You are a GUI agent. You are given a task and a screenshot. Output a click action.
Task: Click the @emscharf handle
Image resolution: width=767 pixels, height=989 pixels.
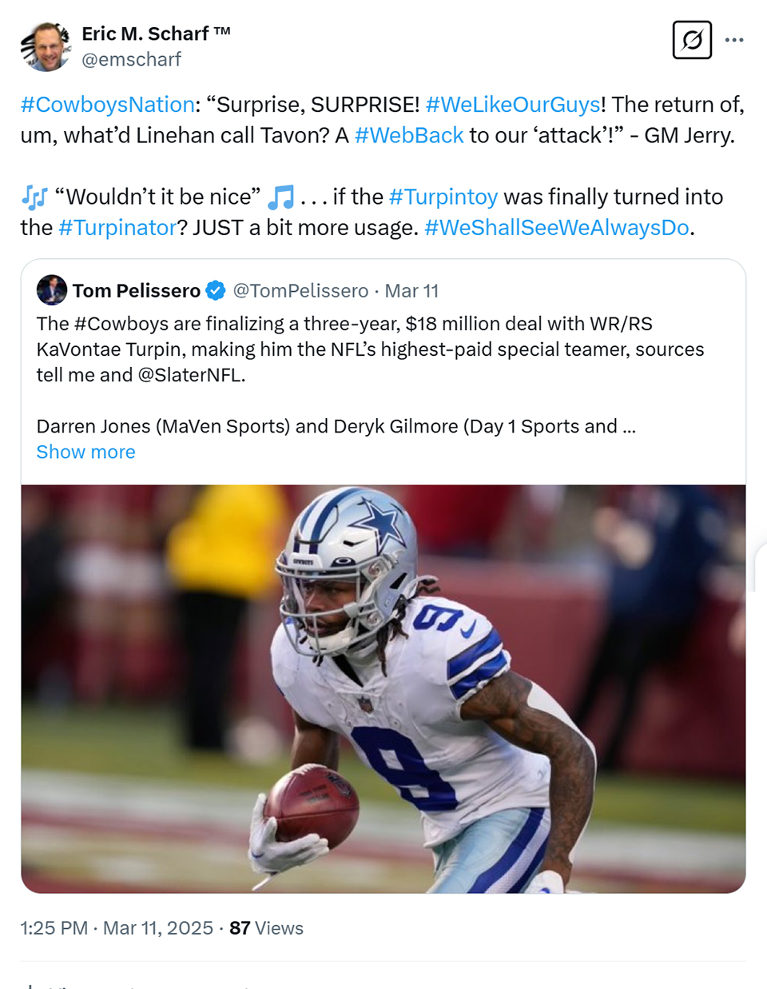coord(132,59)
